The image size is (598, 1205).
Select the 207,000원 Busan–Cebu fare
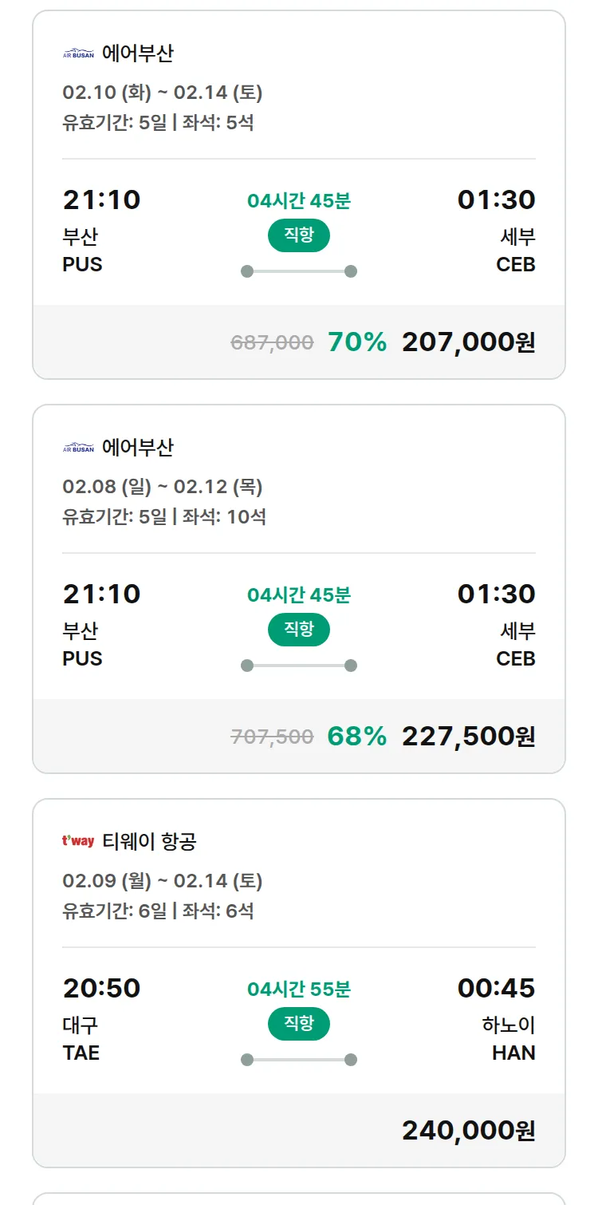tap(468, 342)
